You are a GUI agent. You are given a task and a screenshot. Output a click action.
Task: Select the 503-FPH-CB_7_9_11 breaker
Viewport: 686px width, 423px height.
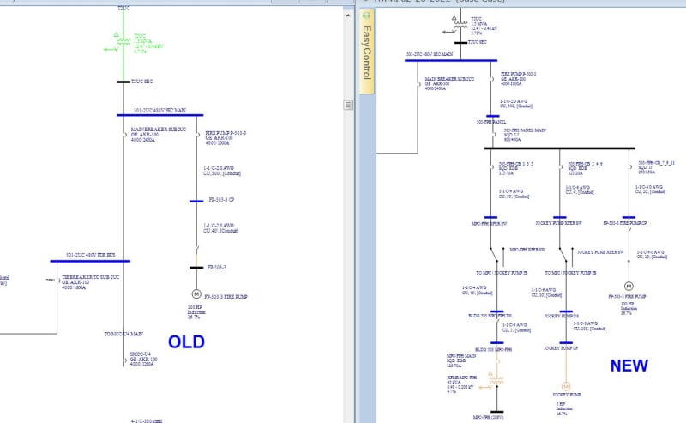coord(630,166)
